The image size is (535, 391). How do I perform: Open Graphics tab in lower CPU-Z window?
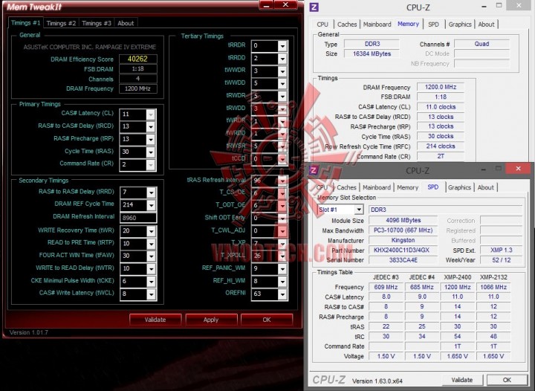pos(459,187)
